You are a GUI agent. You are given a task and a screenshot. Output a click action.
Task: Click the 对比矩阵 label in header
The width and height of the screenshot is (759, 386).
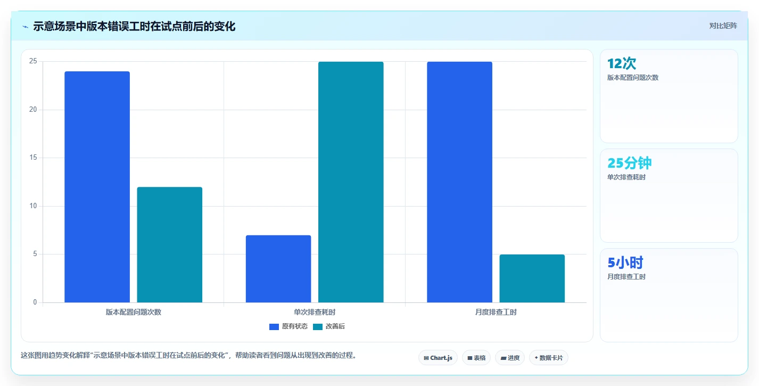click(723, 26)
